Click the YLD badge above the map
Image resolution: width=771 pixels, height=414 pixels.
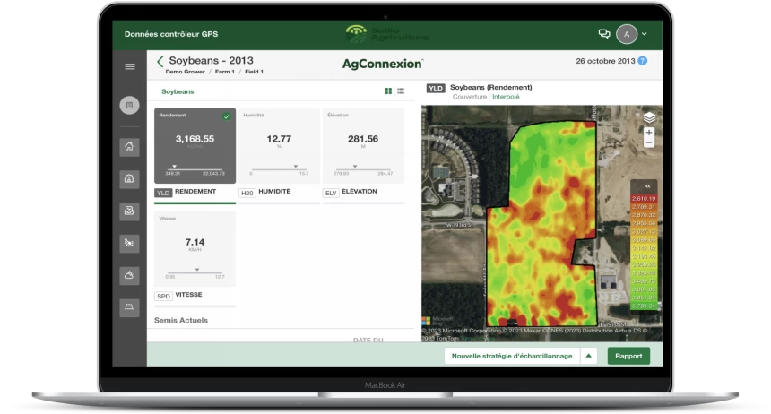pos(436,88)
